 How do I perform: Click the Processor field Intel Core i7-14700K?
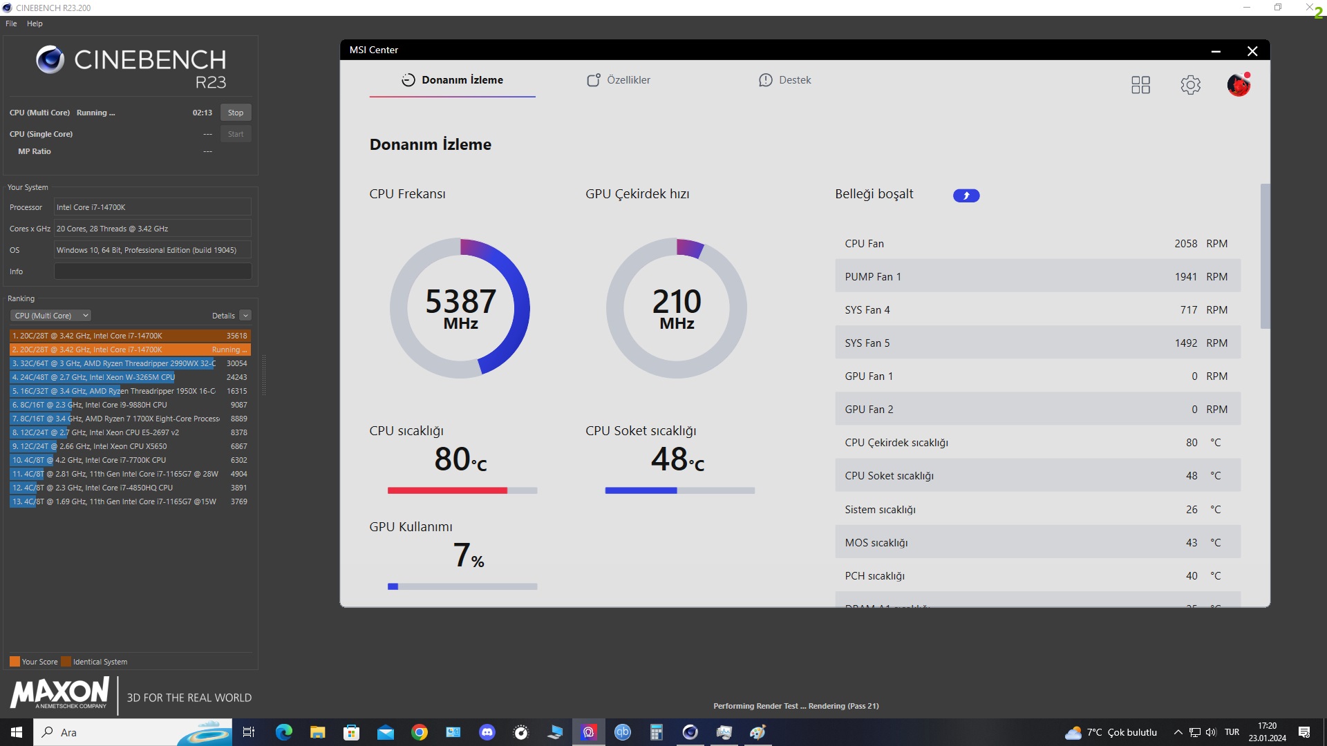point(153,207)
